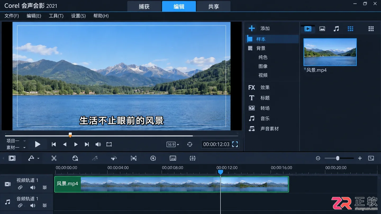Play the preview video
Viewport: 381px width, 214px height.
[38, 144]
